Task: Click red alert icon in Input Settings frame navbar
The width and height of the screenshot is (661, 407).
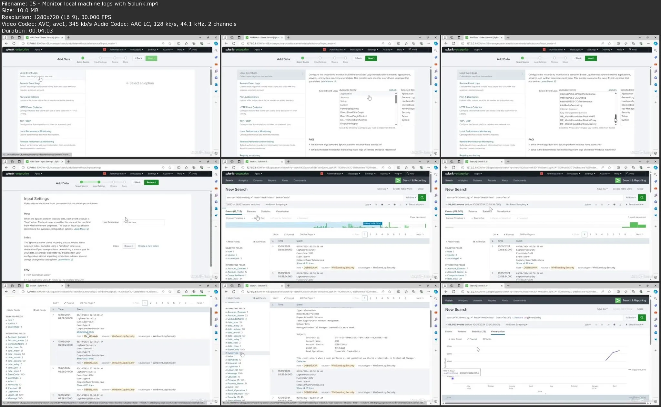Action: [x=104, y=174]
